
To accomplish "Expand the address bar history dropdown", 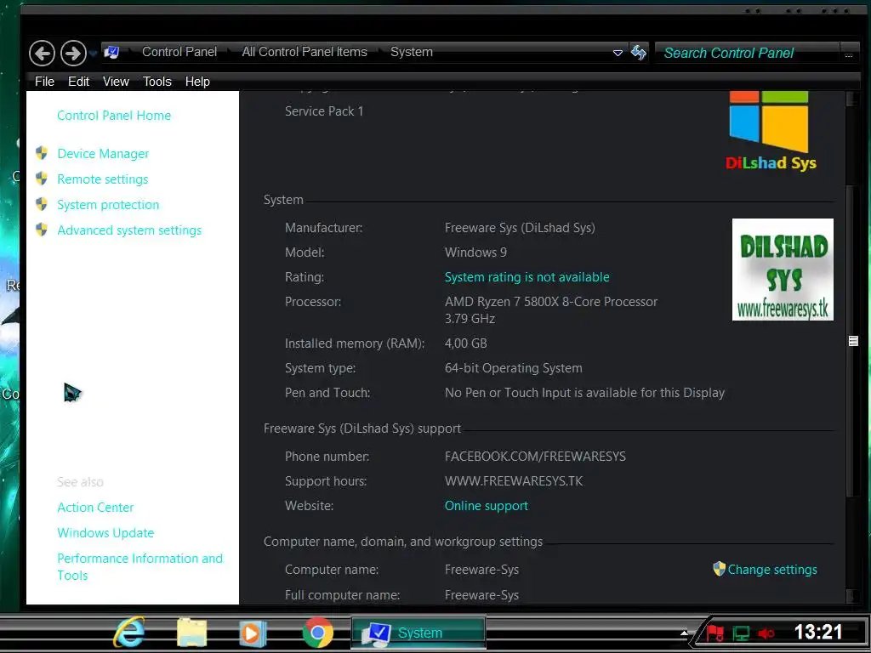I will [x=618, y=53].
